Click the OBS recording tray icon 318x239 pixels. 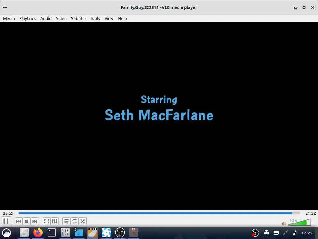point(255,233)
